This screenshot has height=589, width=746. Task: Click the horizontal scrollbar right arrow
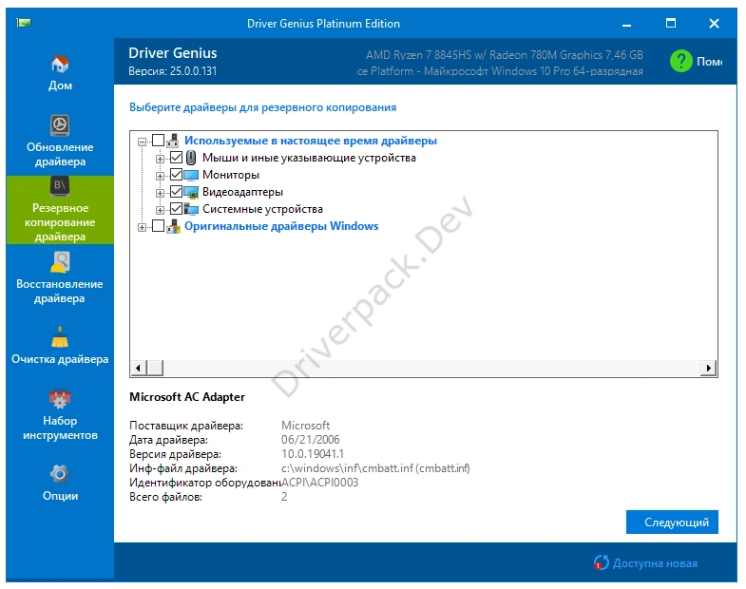click(708, 368)
